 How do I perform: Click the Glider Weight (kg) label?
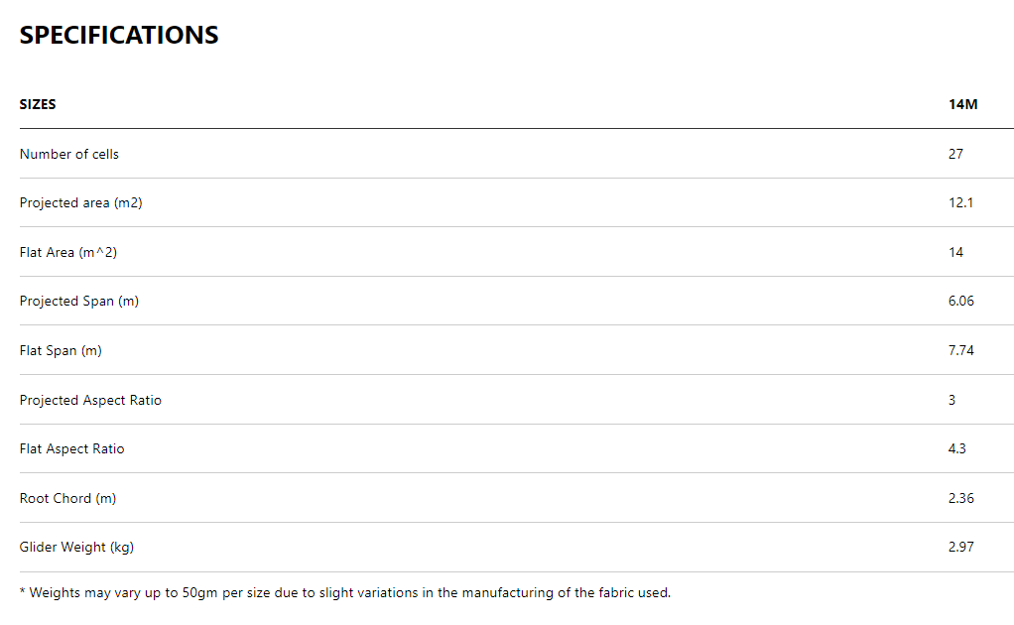point(76,547)
